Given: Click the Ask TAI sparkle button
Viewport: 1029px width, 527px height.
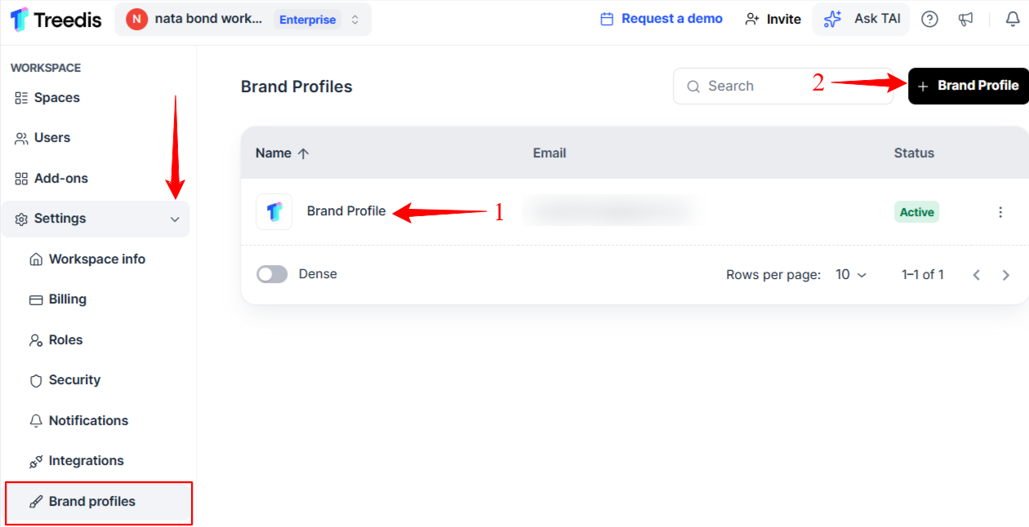Looking at the screenshot, I should click(861, 19).
